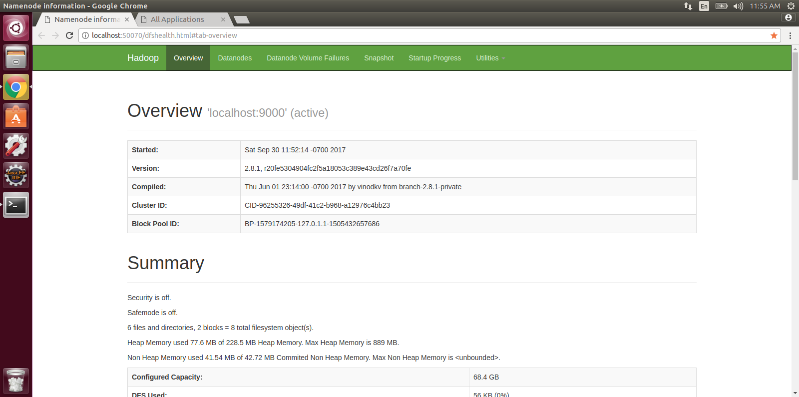Open sound volume indicator
The width and height of the screenshot is (799, 397).
click(x=738, y=6)
